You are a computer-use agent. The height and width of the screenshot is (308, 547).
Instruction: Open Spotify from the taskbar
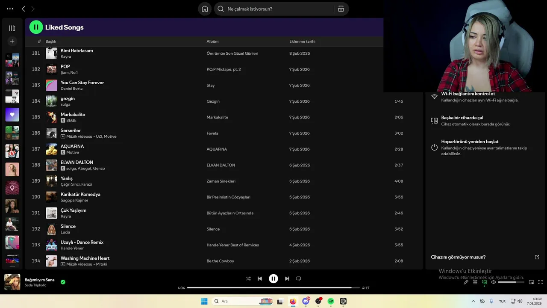[x=331, y=301]
